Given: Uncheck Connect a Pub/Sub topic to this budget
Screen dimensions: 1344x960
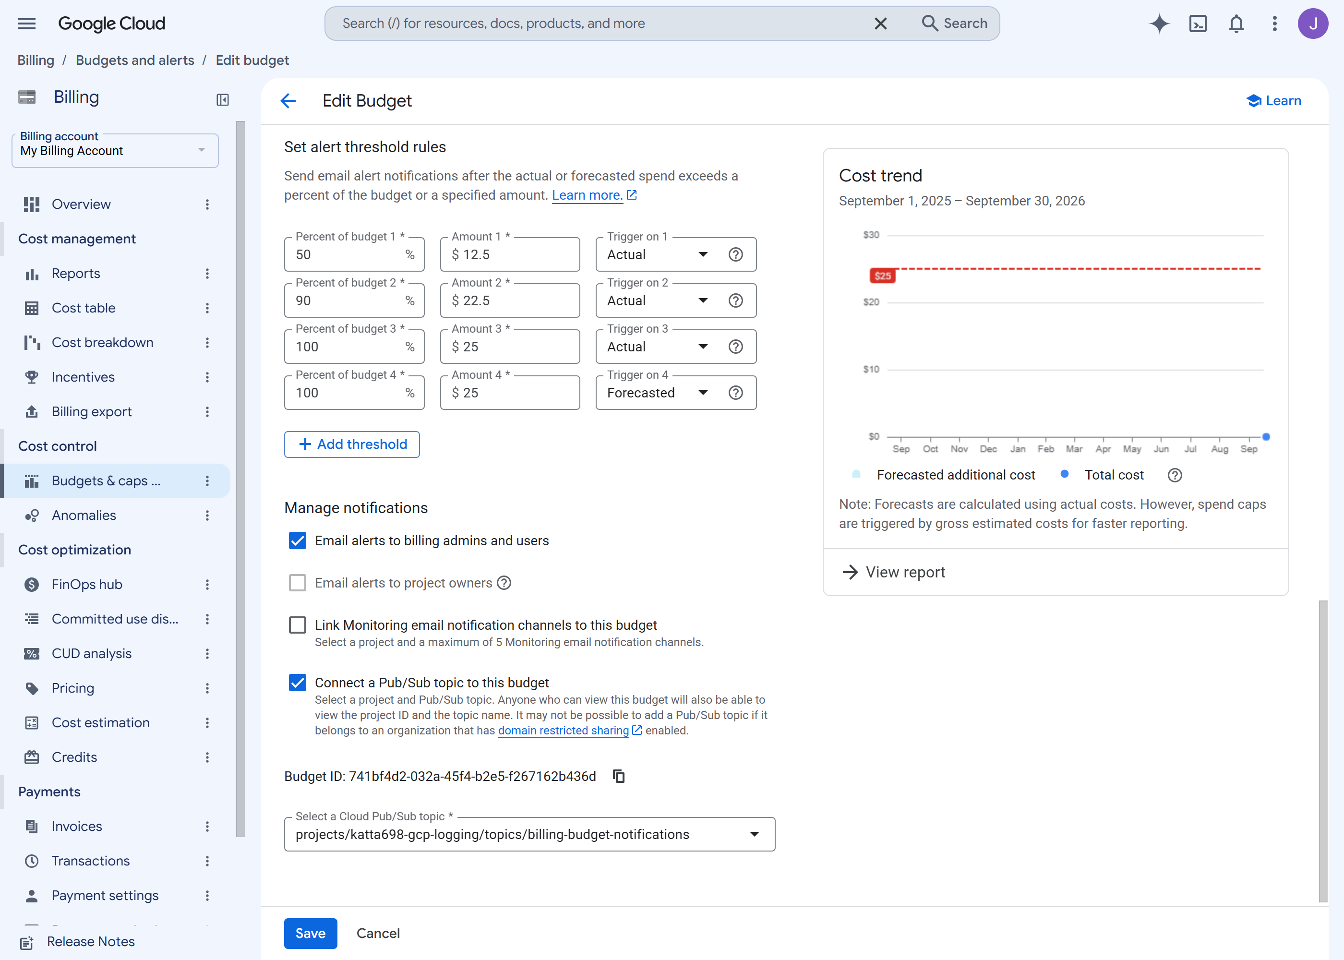Looking at the screenshot, I should pos(297,684).
